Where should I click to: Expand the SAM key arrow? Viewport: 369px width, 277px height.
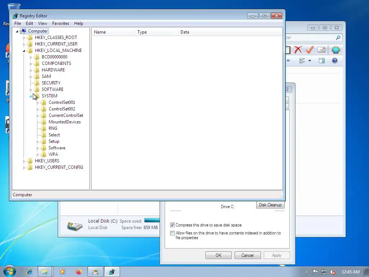[x=31, y=76]
